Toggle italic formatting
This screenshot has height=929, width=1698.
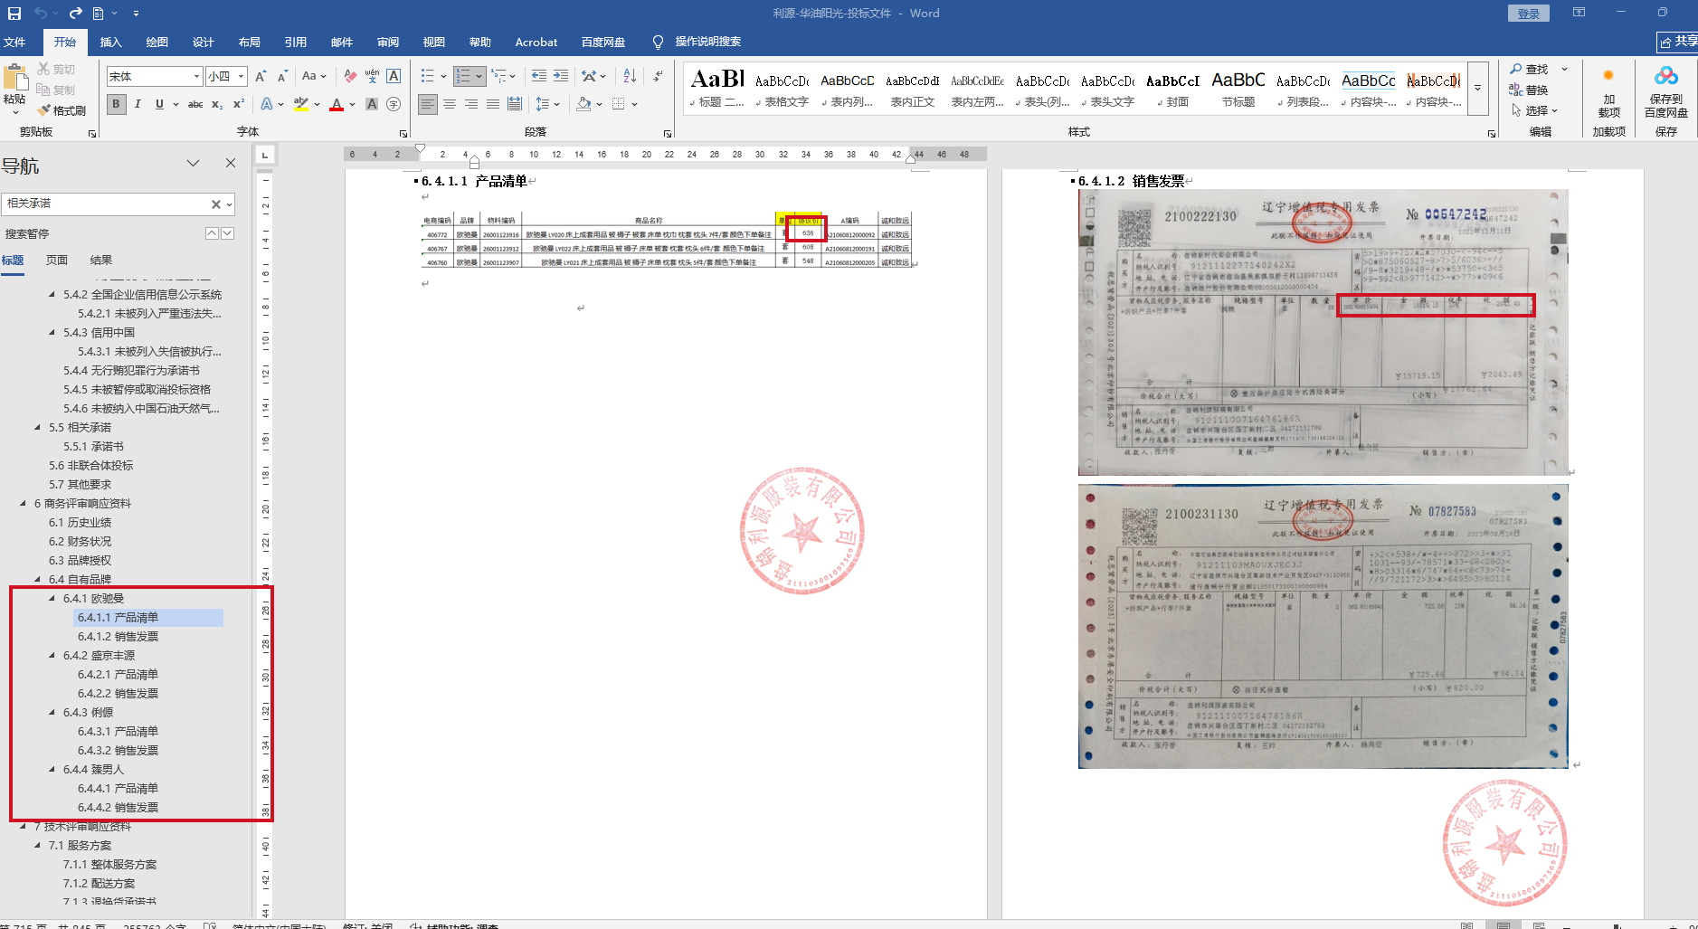[138, 104]
